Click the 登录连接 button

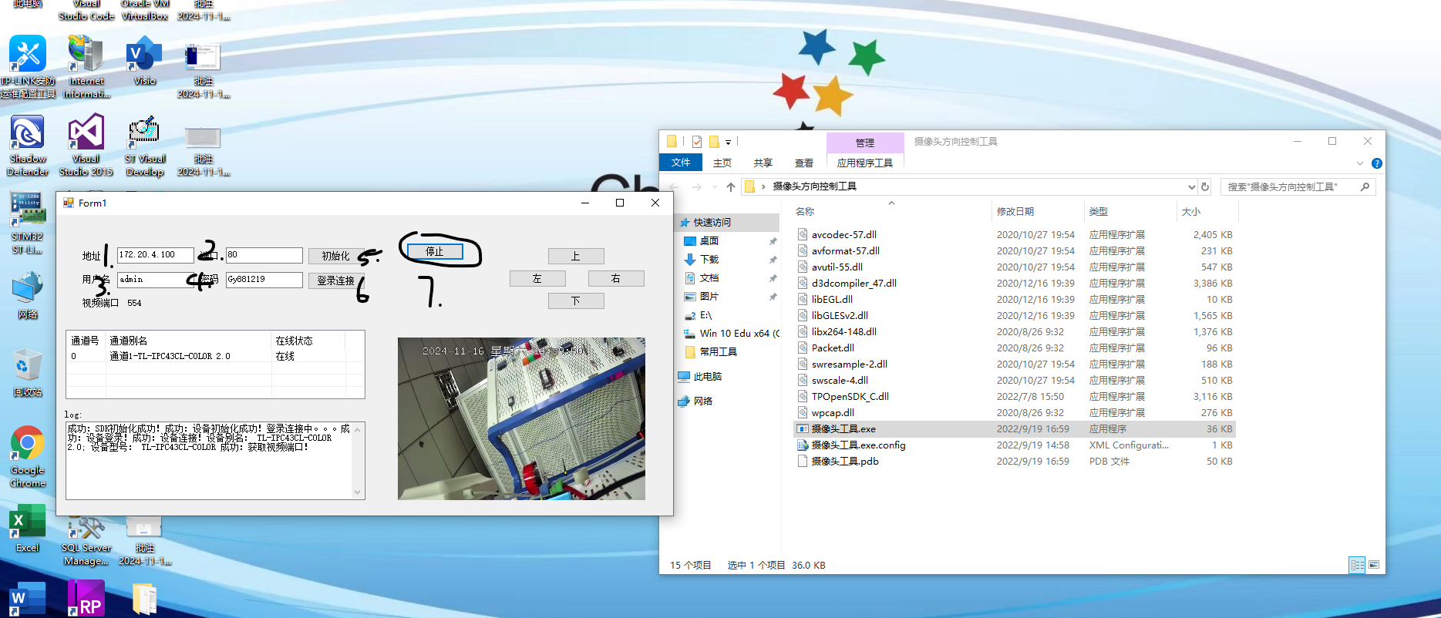click(336, 280)
